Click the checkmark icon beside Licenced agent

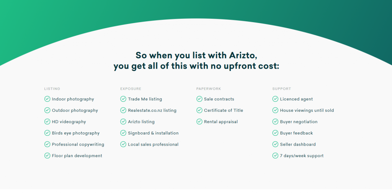pos(275,99)
